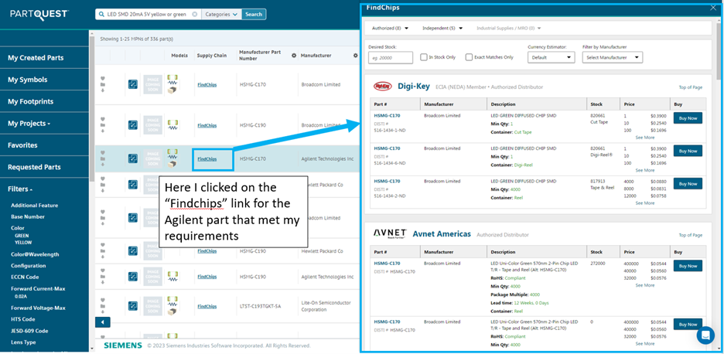This screenshot has height=354, width=724.
Task: Click heart icon in Agilent HSMG-C190 row
Action: (x=103, y=271)
